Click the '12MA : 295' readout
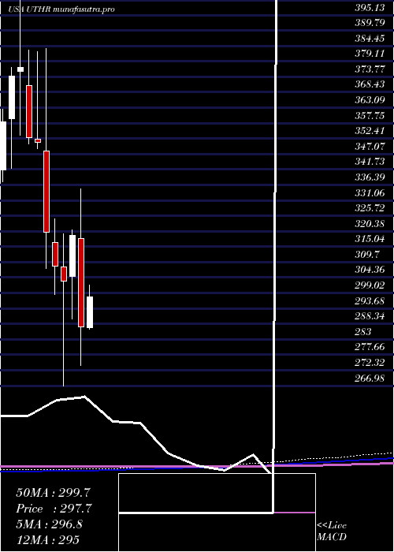 pos(47,539)
